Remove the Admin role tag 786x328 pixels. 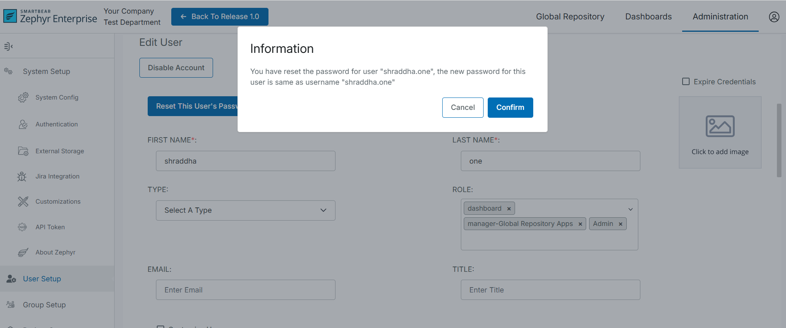pos(621,224)
